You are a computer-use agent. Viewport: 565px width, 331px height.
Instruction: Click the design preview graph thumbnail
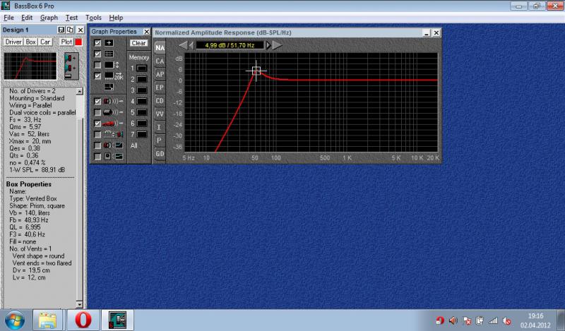(30, 66)
